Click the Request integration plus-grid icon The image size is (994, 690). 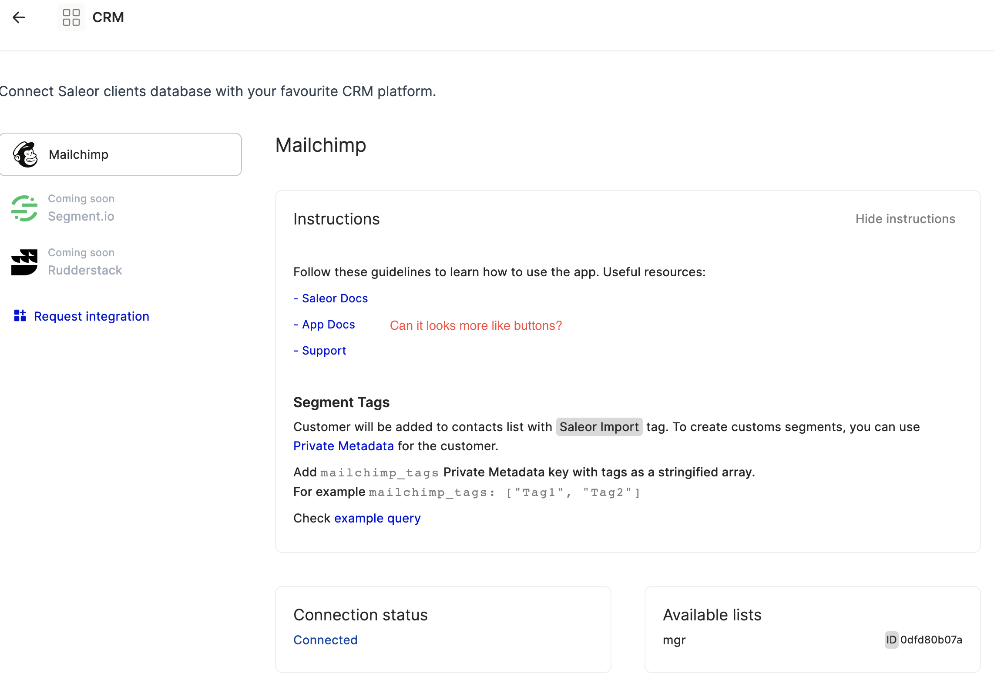(x=20, y=316)
